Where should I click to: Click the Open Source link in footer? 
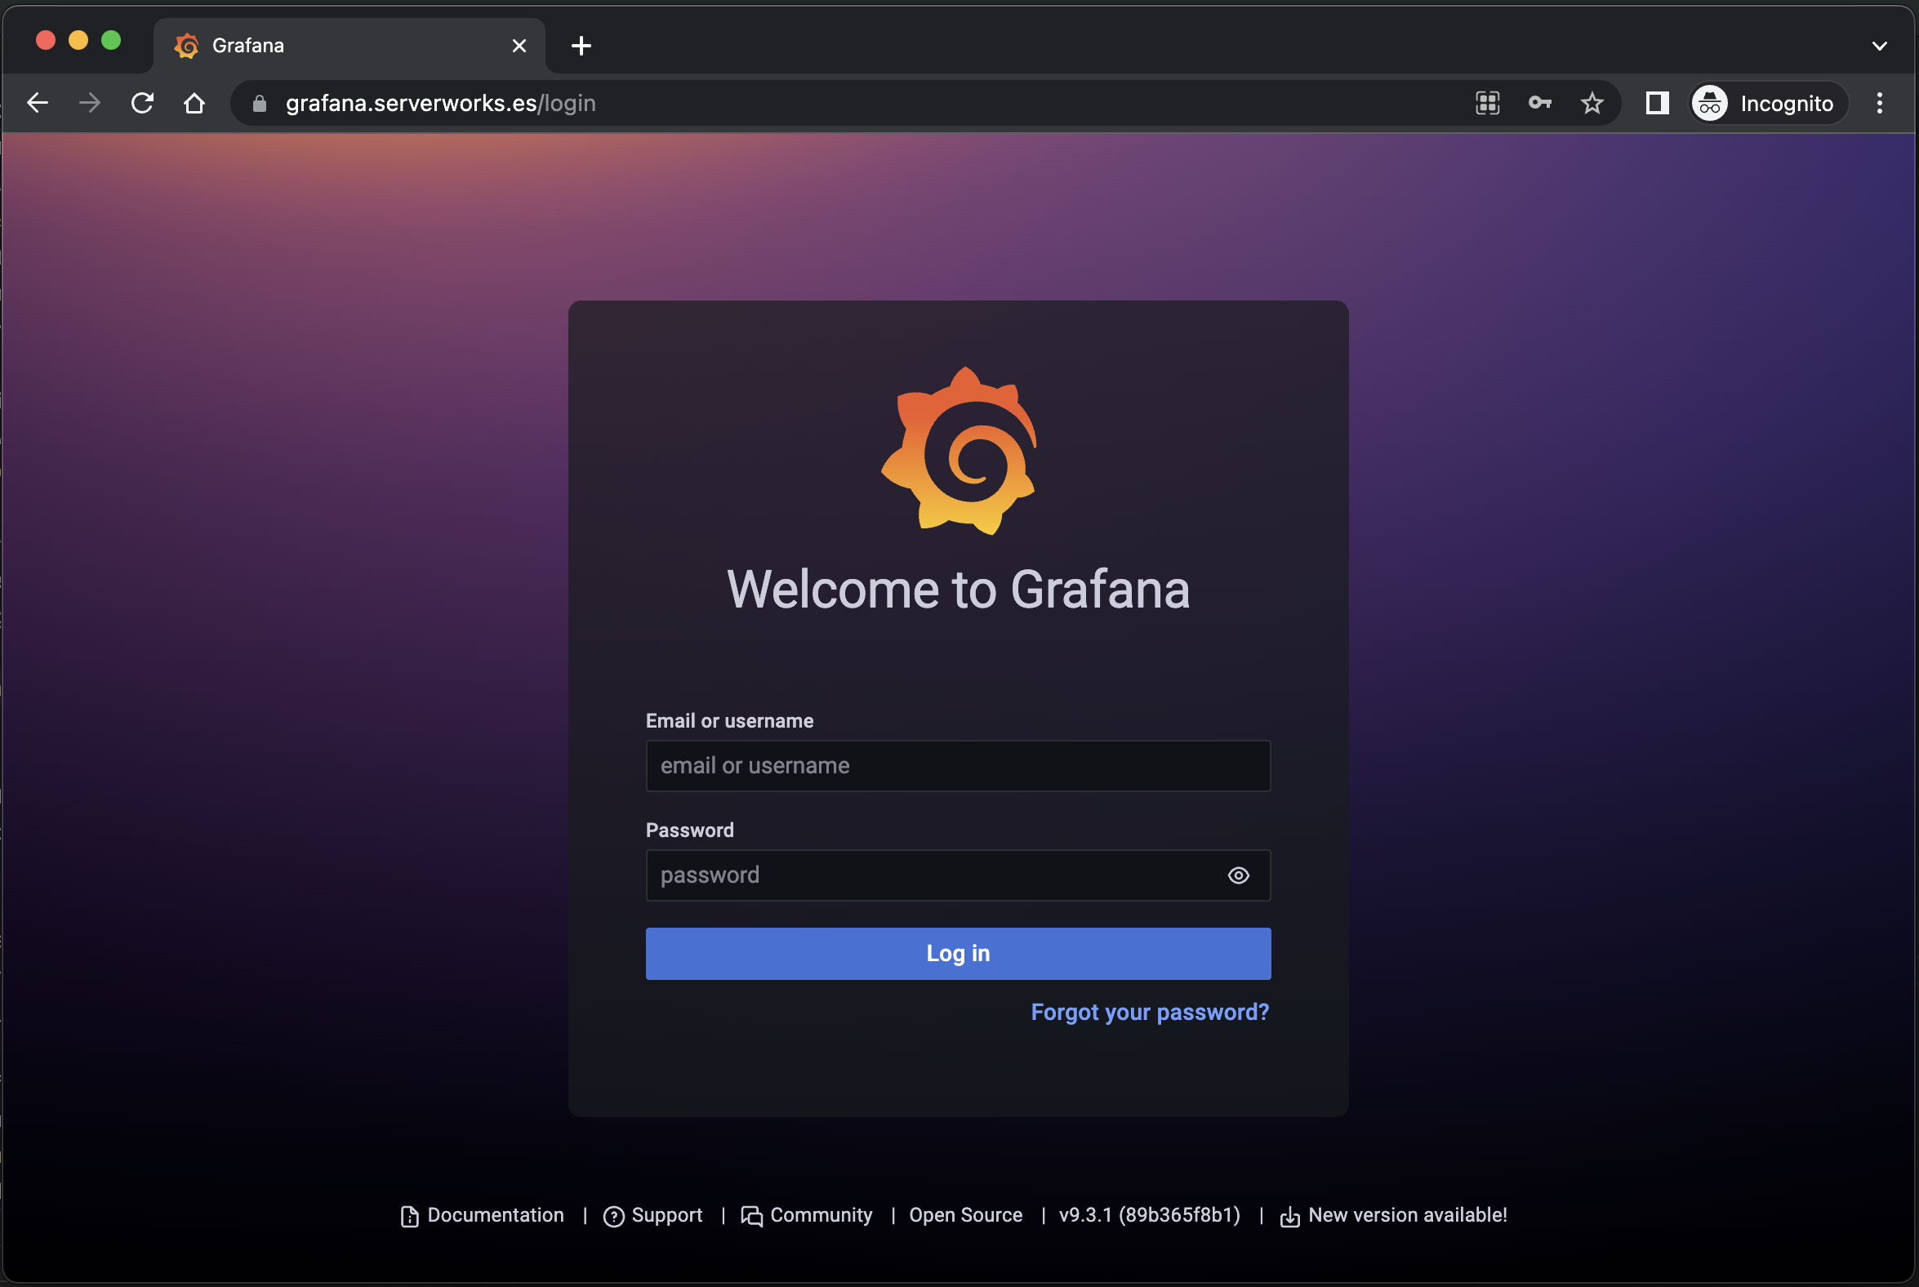click(965, 1216)
